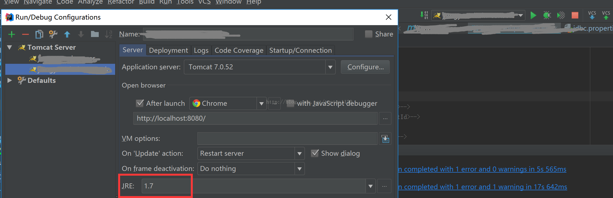Click the localhost:8080 URL field

(x=255, y=118)
